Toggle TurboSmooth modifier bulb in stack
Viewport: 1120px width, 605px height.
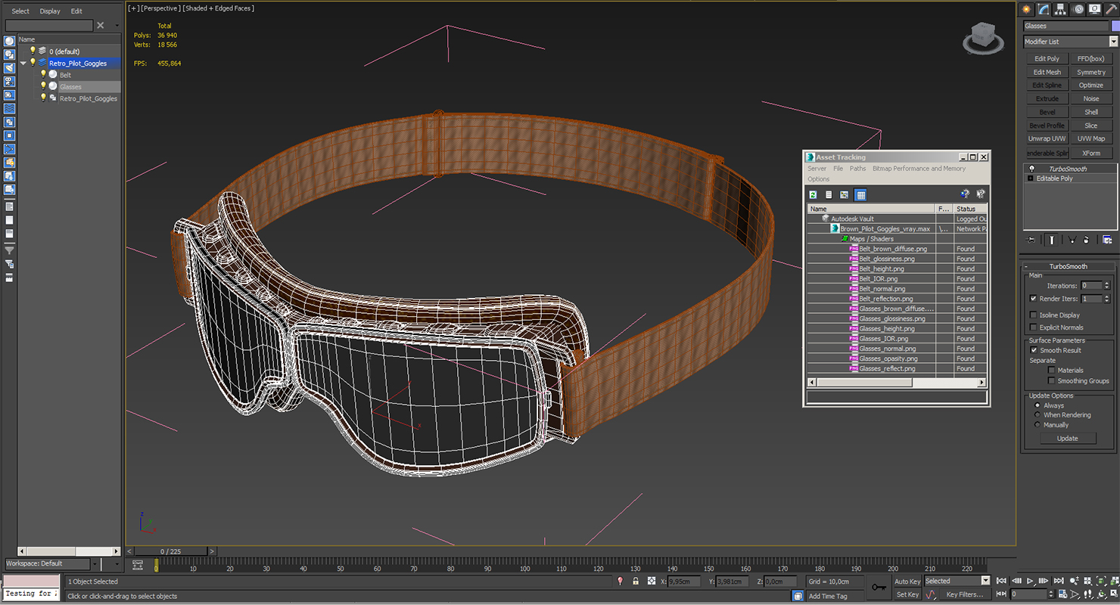(x=1031, y=169)
